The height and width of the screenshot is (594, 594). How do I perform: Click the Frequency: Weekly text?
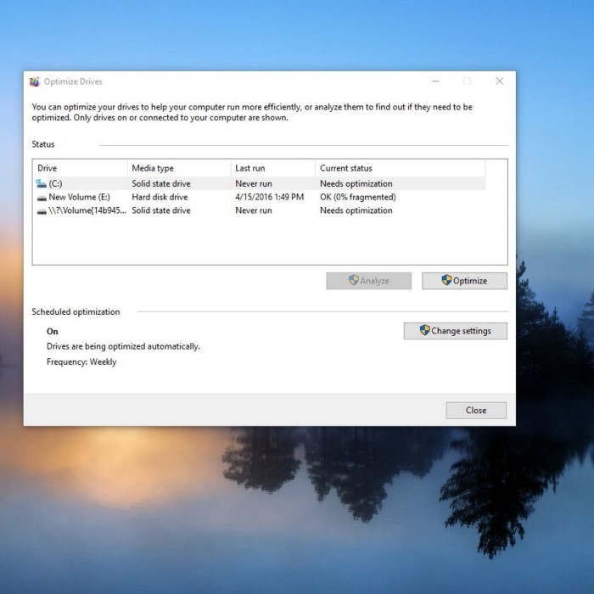pyautogui.click(x=81, y=361)
